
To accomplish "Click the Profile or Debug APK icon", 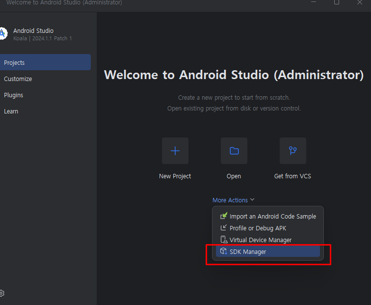I will 224,228.
